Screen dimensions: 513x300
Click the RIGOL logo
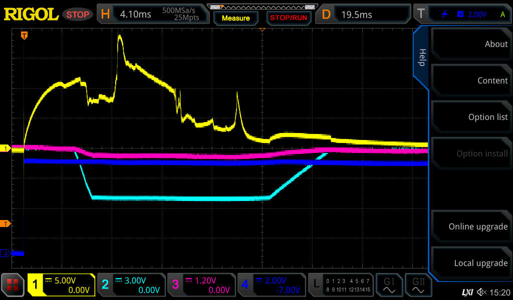31,14
